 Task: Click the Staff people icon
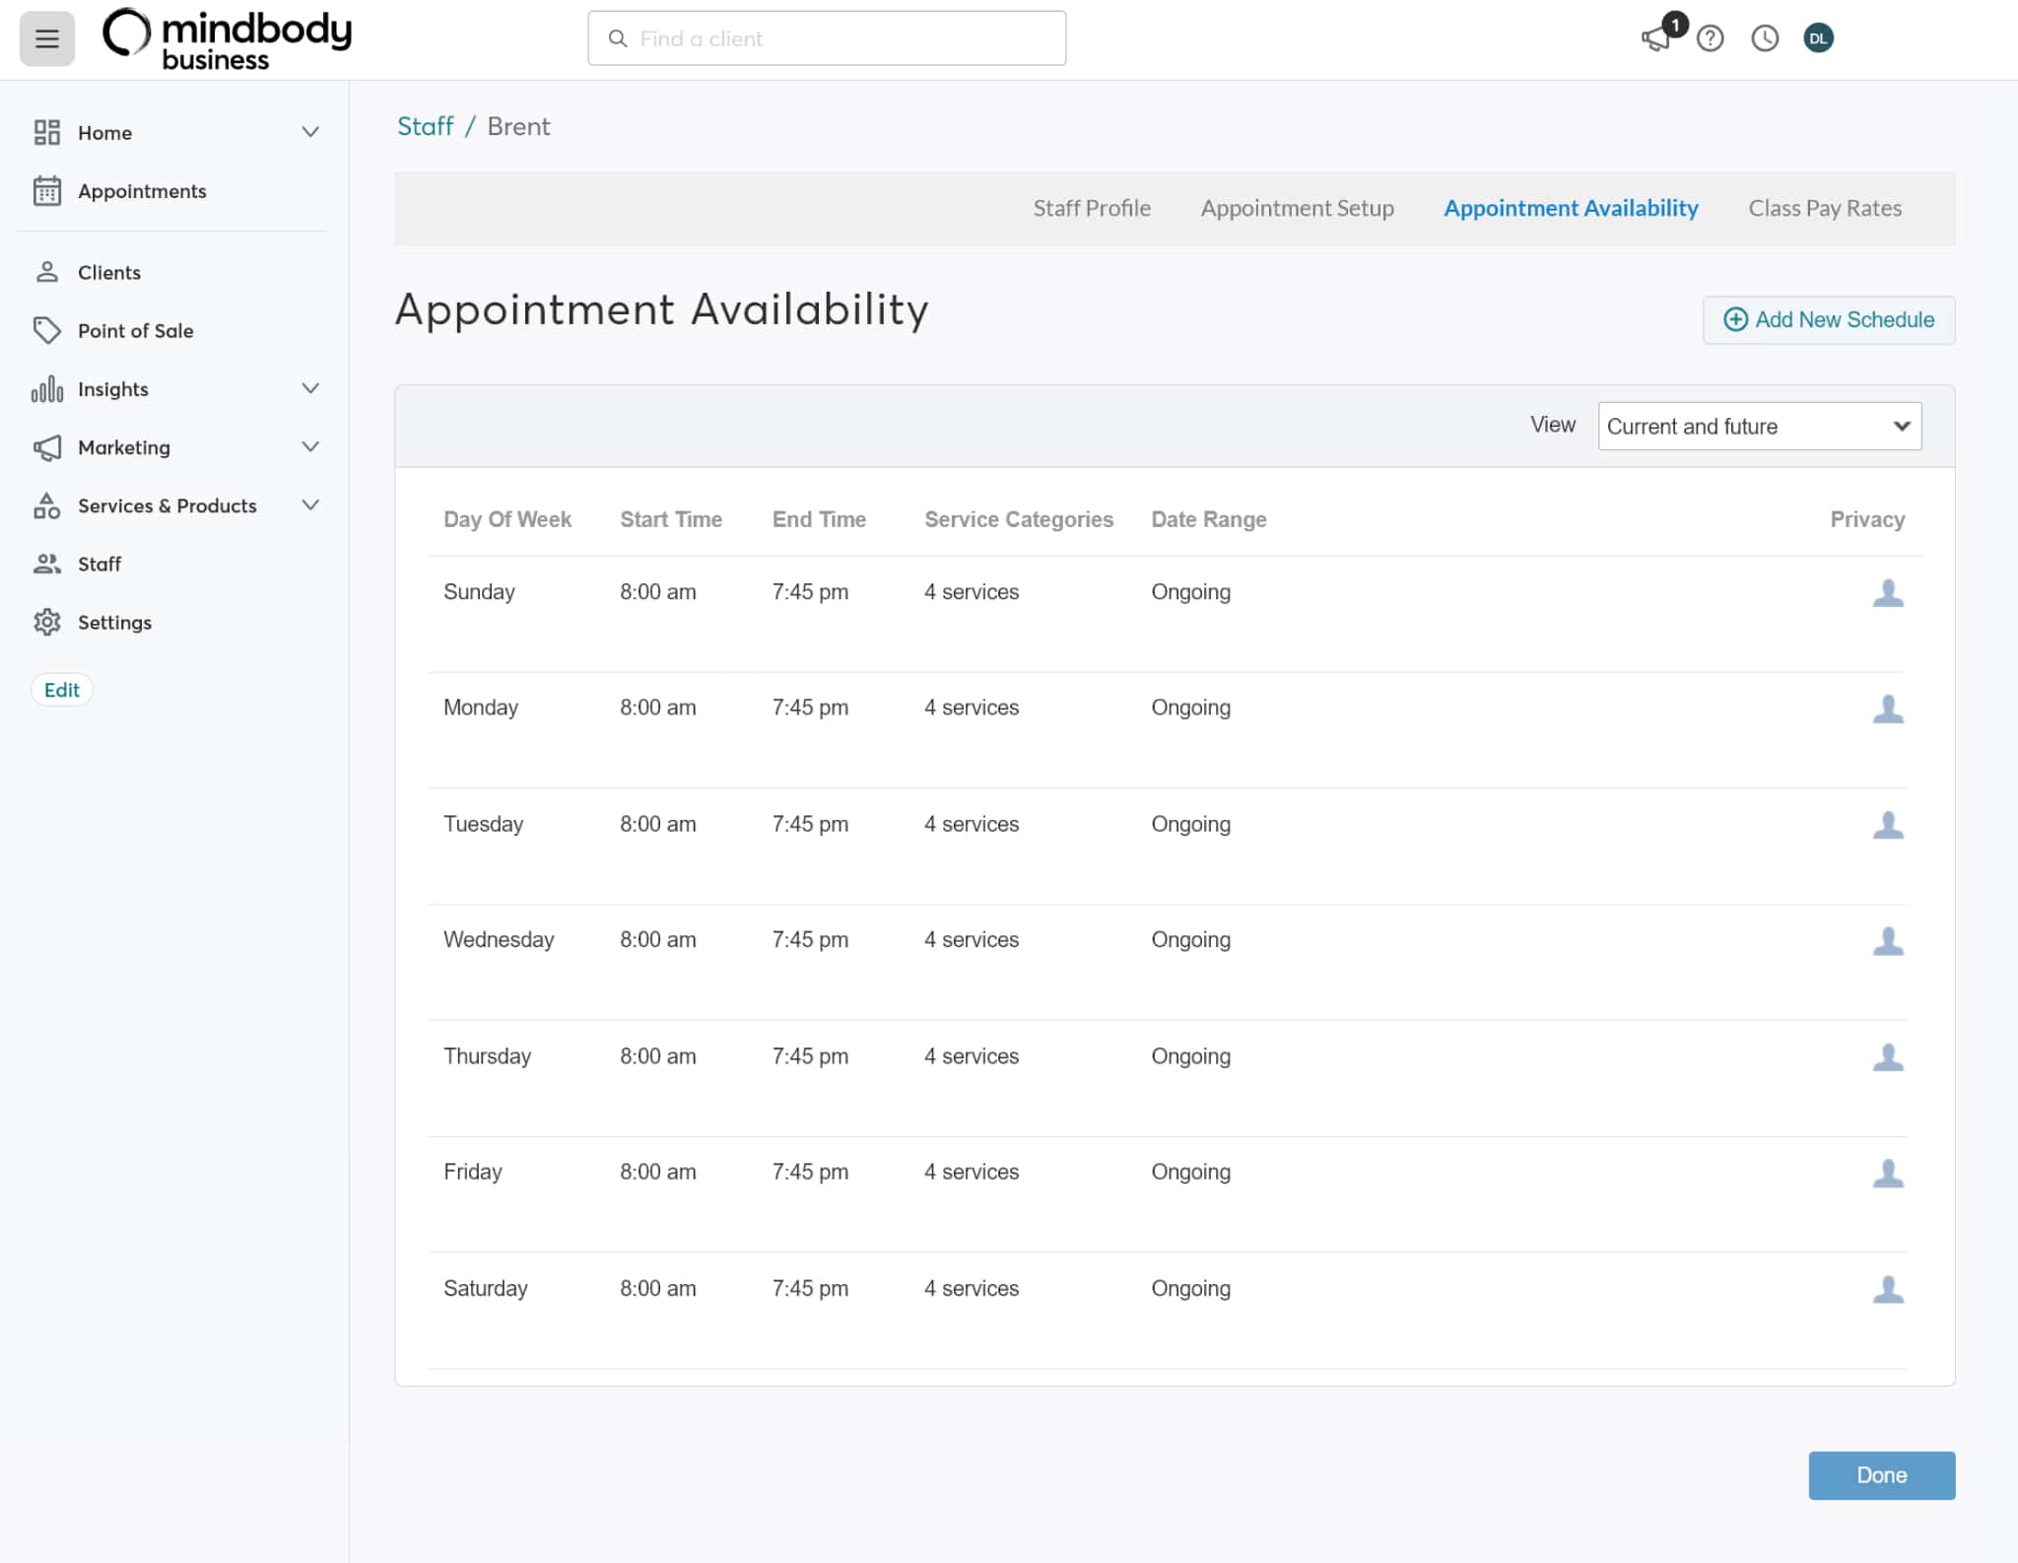pyautogui.click(x=46, y=564)
